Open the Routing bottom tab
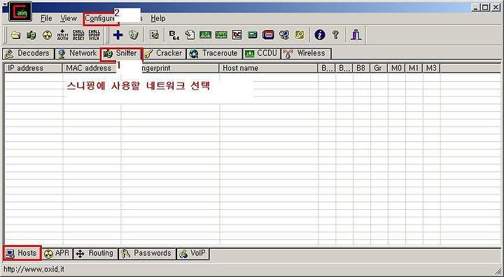 coord(95,253)
